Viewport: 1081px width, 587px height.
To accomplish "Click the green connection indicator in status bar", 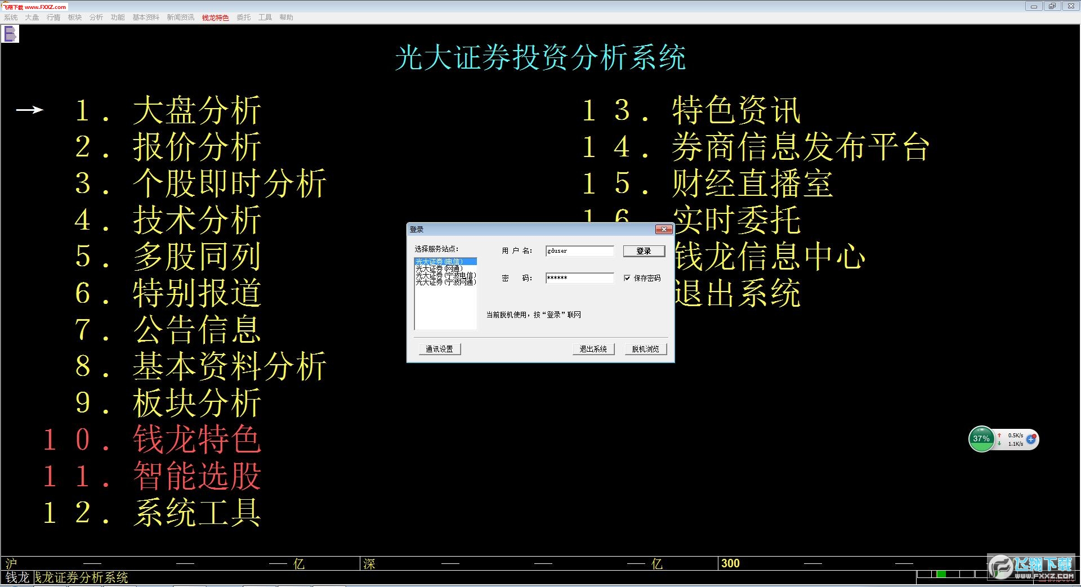I will tap(940, 574).
